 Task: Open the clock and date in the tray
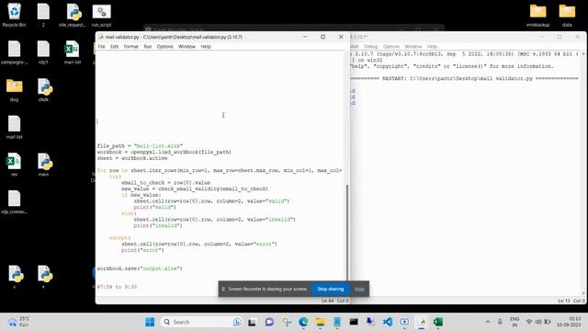[x=569, y=322]
